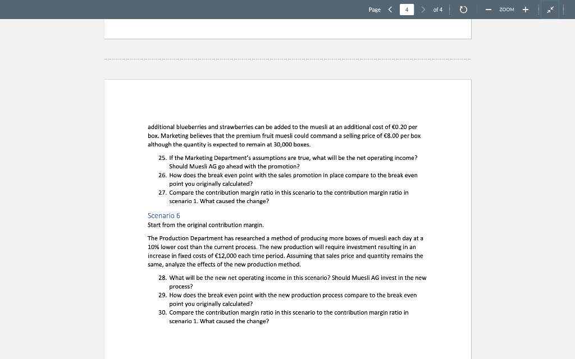Screen dimensions: 575x359
Task: Click question 28 about investing in new process
Action: tap(293, 278)
